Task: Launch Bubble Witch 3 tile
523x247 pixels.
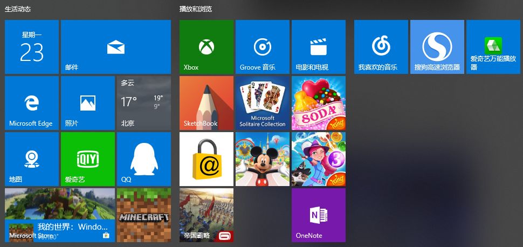Action: pos(319,159)
